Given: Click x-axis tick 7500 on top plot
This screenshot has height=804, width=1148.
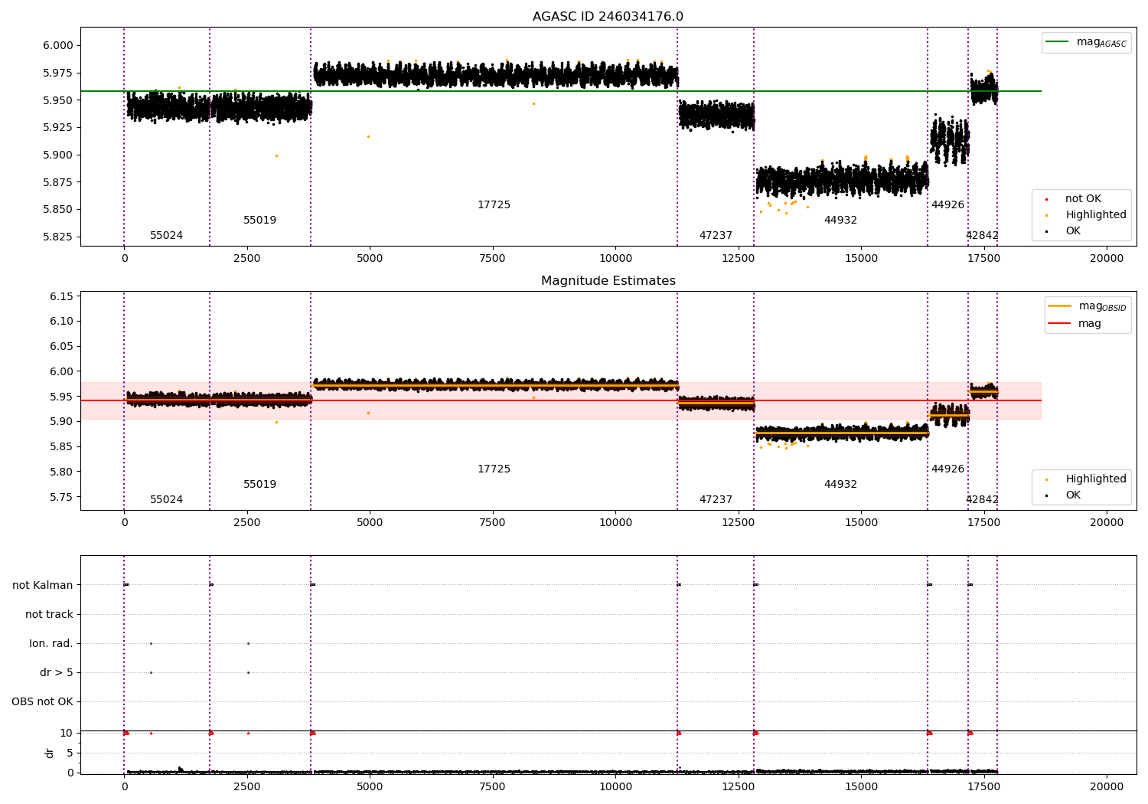Looking at the screenshot, I should [492, 258].
